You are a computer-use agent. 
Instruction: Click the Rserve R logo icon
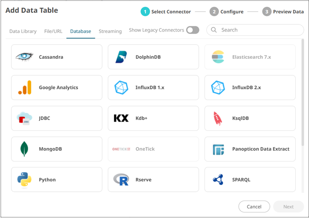point(121,179)
